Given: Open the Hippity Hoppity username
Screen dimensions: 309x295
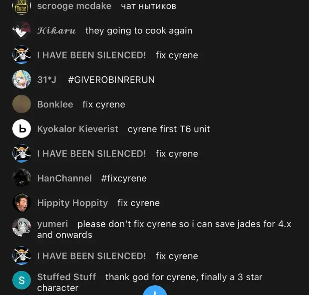Looking at the screenshot, I should [x=72, y=203].
